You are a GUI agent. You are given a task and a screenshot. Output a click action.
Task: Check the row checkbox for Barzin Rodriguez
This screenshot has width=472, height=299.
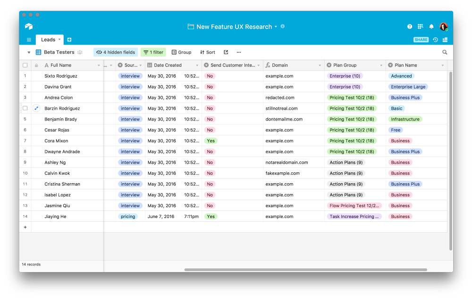(25, 108)
